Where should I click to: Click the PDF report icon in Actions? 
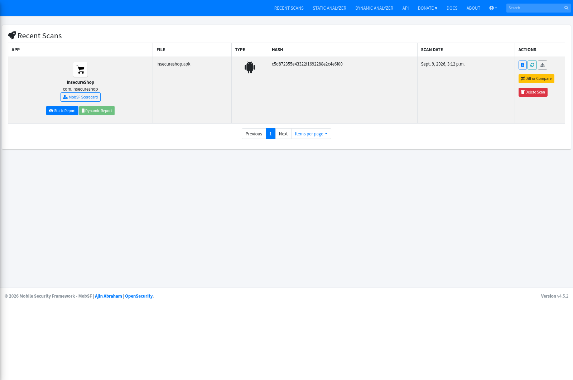click(x=523, y=65)
